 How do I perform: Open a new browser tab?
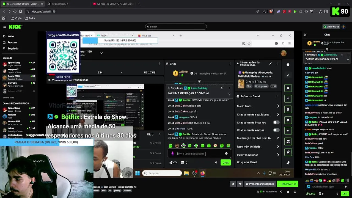(139, 4)
